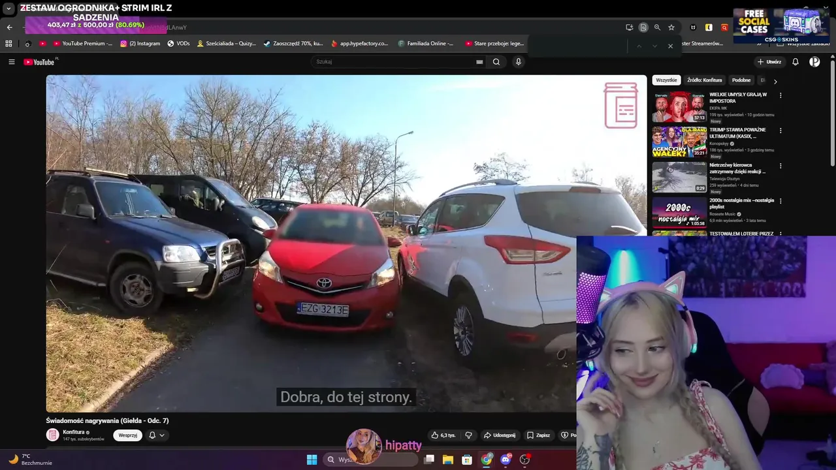Open the (2) Instagram bookmark
The image size is (836, 470).
coord(140,44)
